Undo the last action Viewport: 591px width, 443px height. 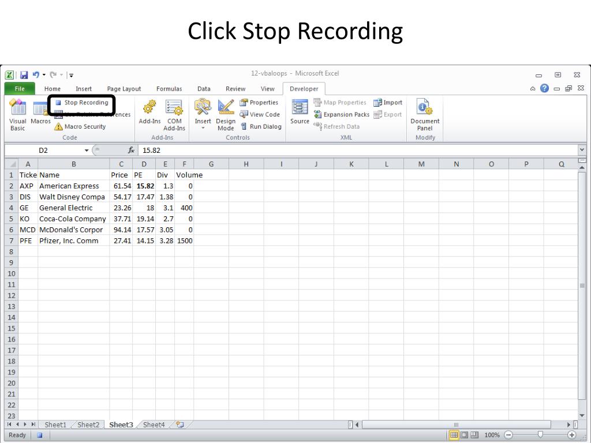tap(36, 74)
